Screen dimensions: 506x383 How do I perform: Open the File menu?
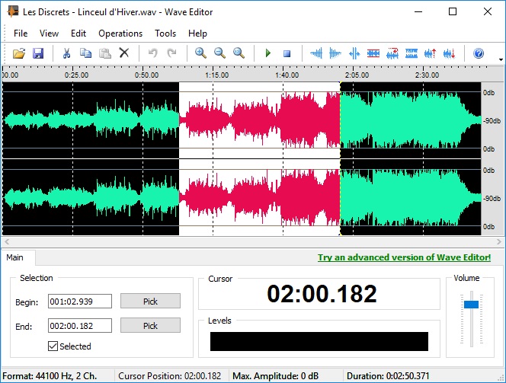click(21, 34)
